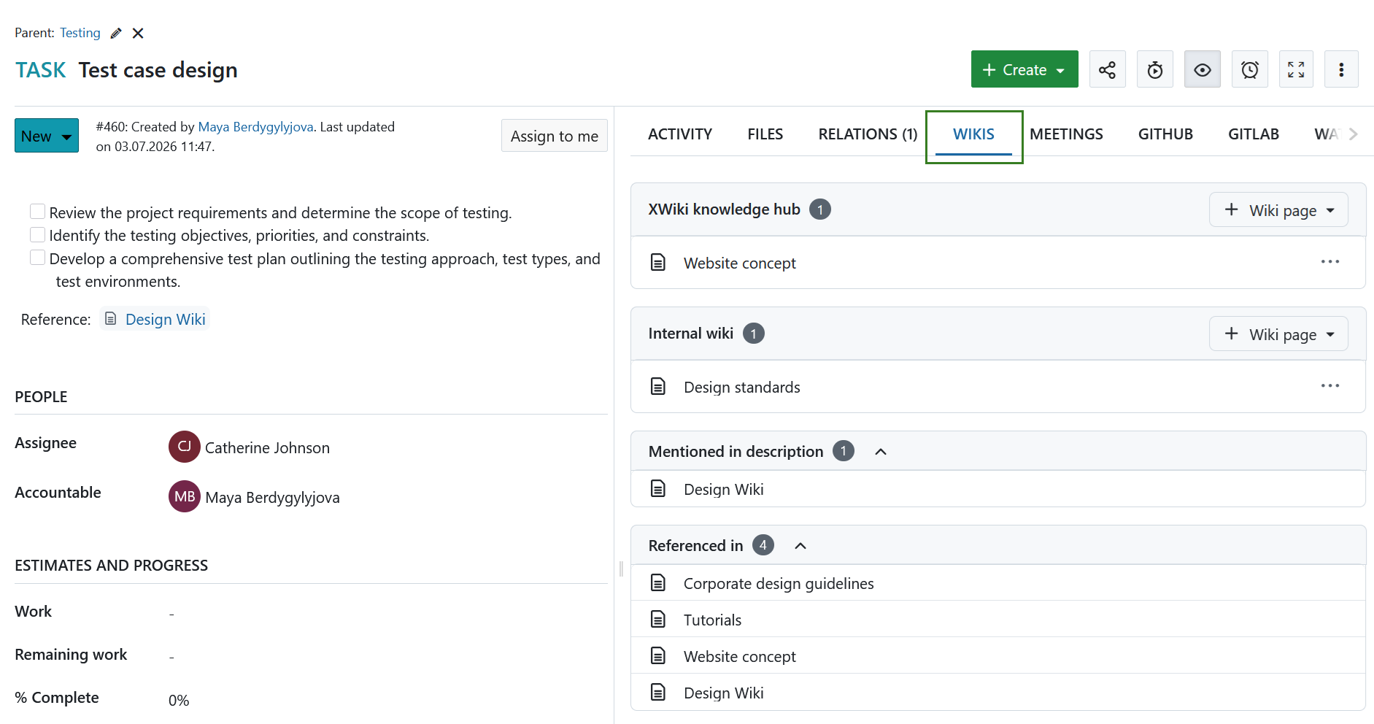Open Wiki page dropdown for XWiki knowledge hub
Viewport: 1374px width, 724px height.
tap(1278, 210)
